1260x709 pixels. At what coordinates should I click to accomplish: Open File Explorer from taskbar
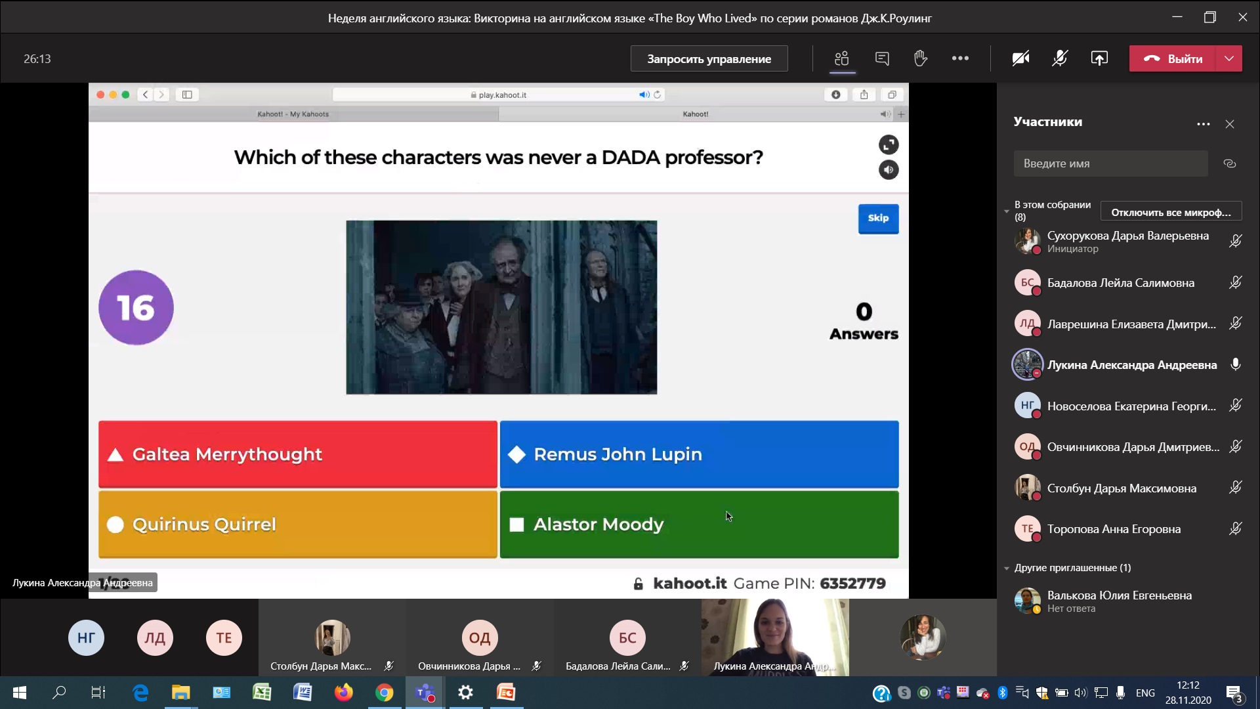click(180, 693)
